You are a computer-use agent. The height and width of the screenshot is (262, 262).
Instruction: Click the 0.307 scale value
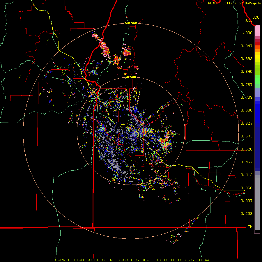click(247, 201)
